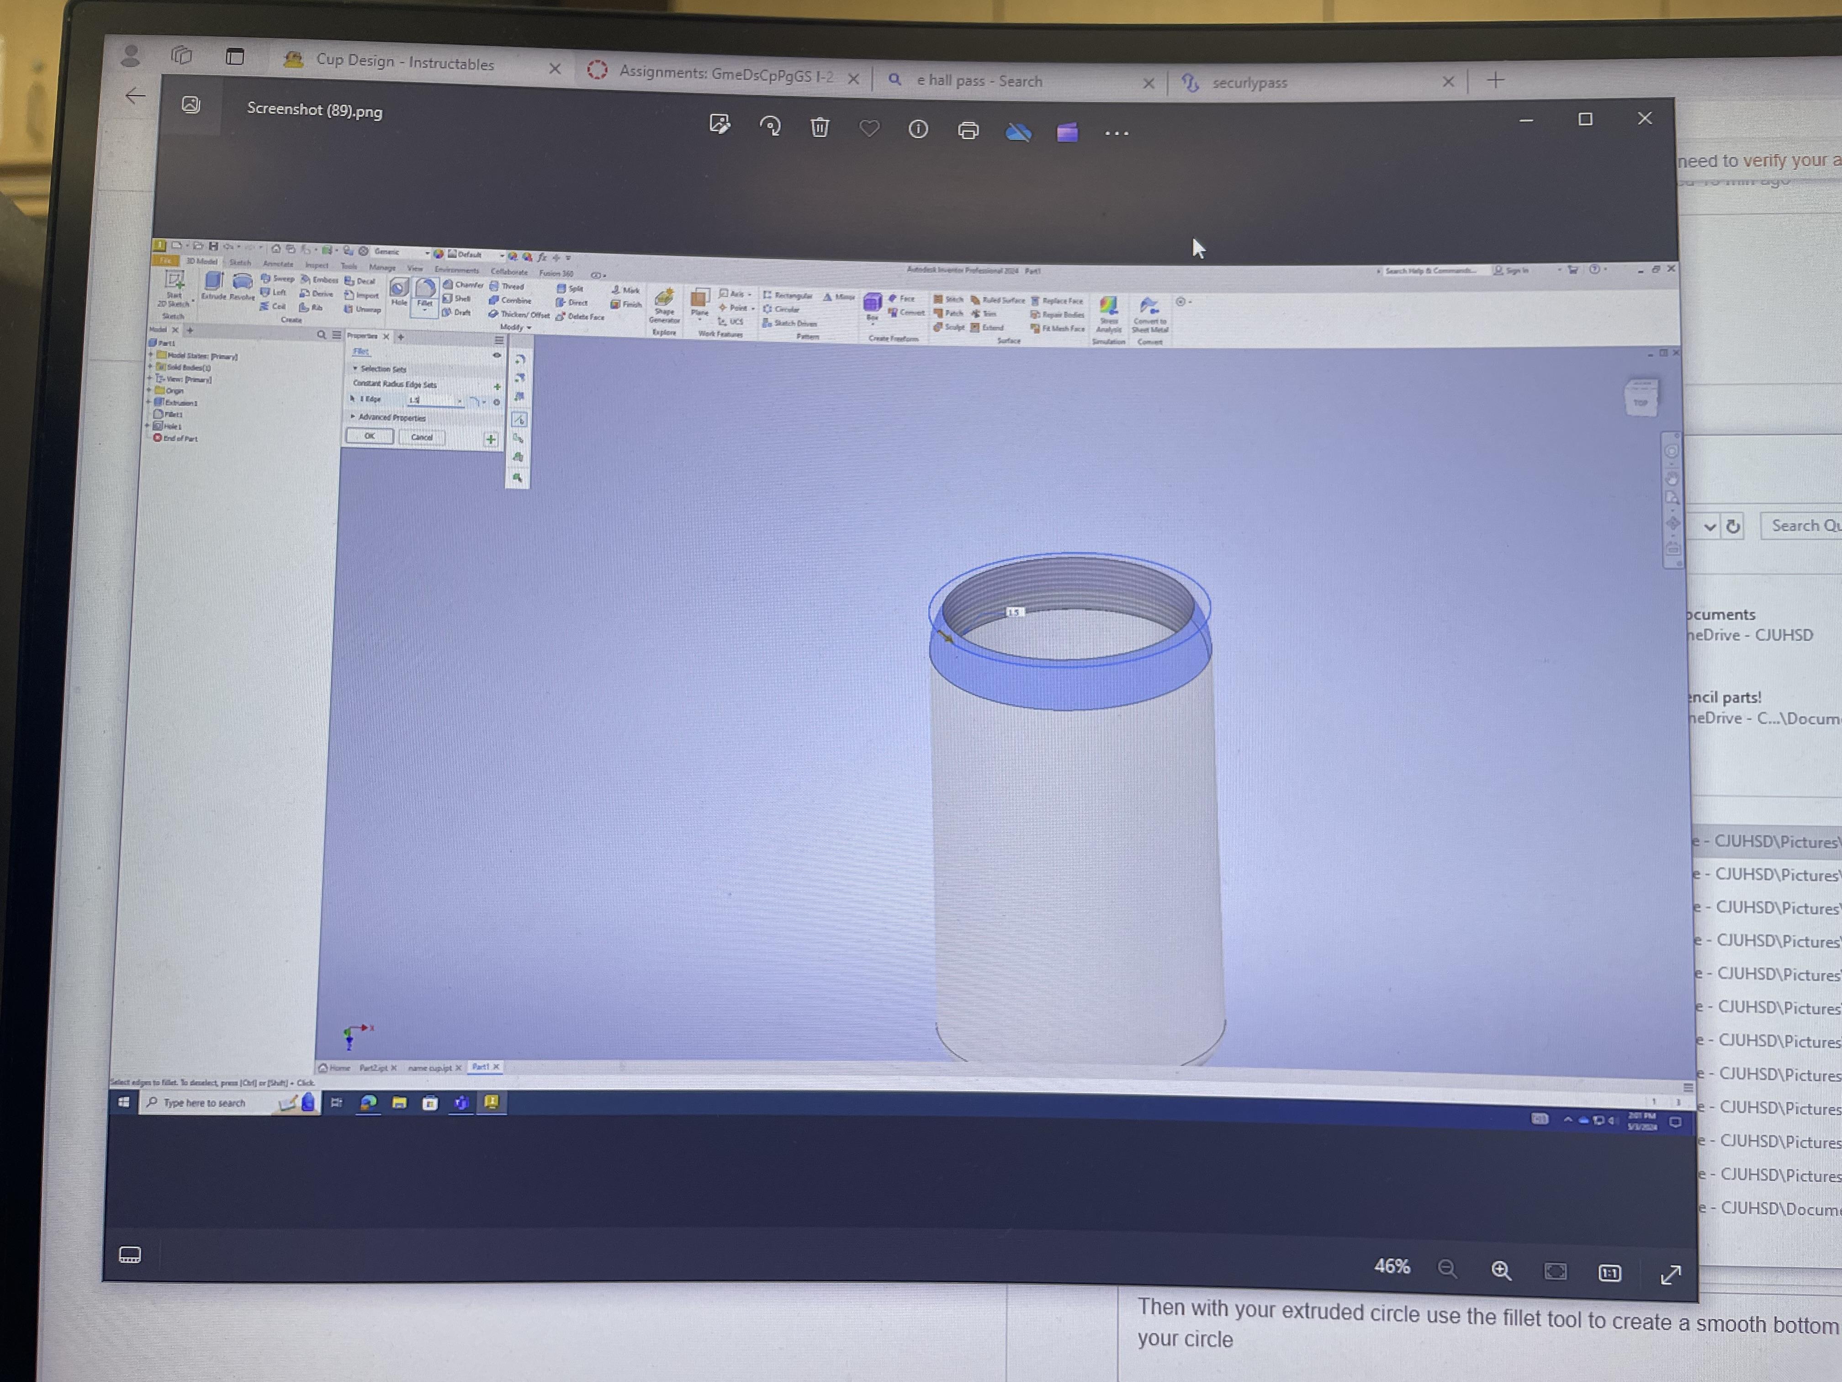Viewport: 1842px width, 1382px height.
Task: Click the Edit image icon in Photos
Action: (x=720, y=125)
